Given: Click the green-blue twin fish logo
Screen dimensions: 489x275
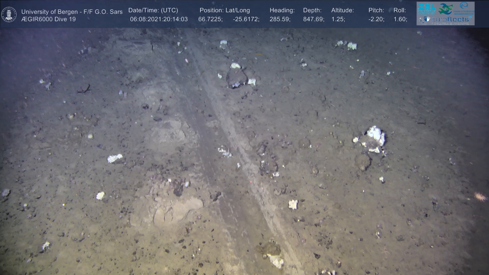Looking at the screenshot, I should tap(446, 9).
